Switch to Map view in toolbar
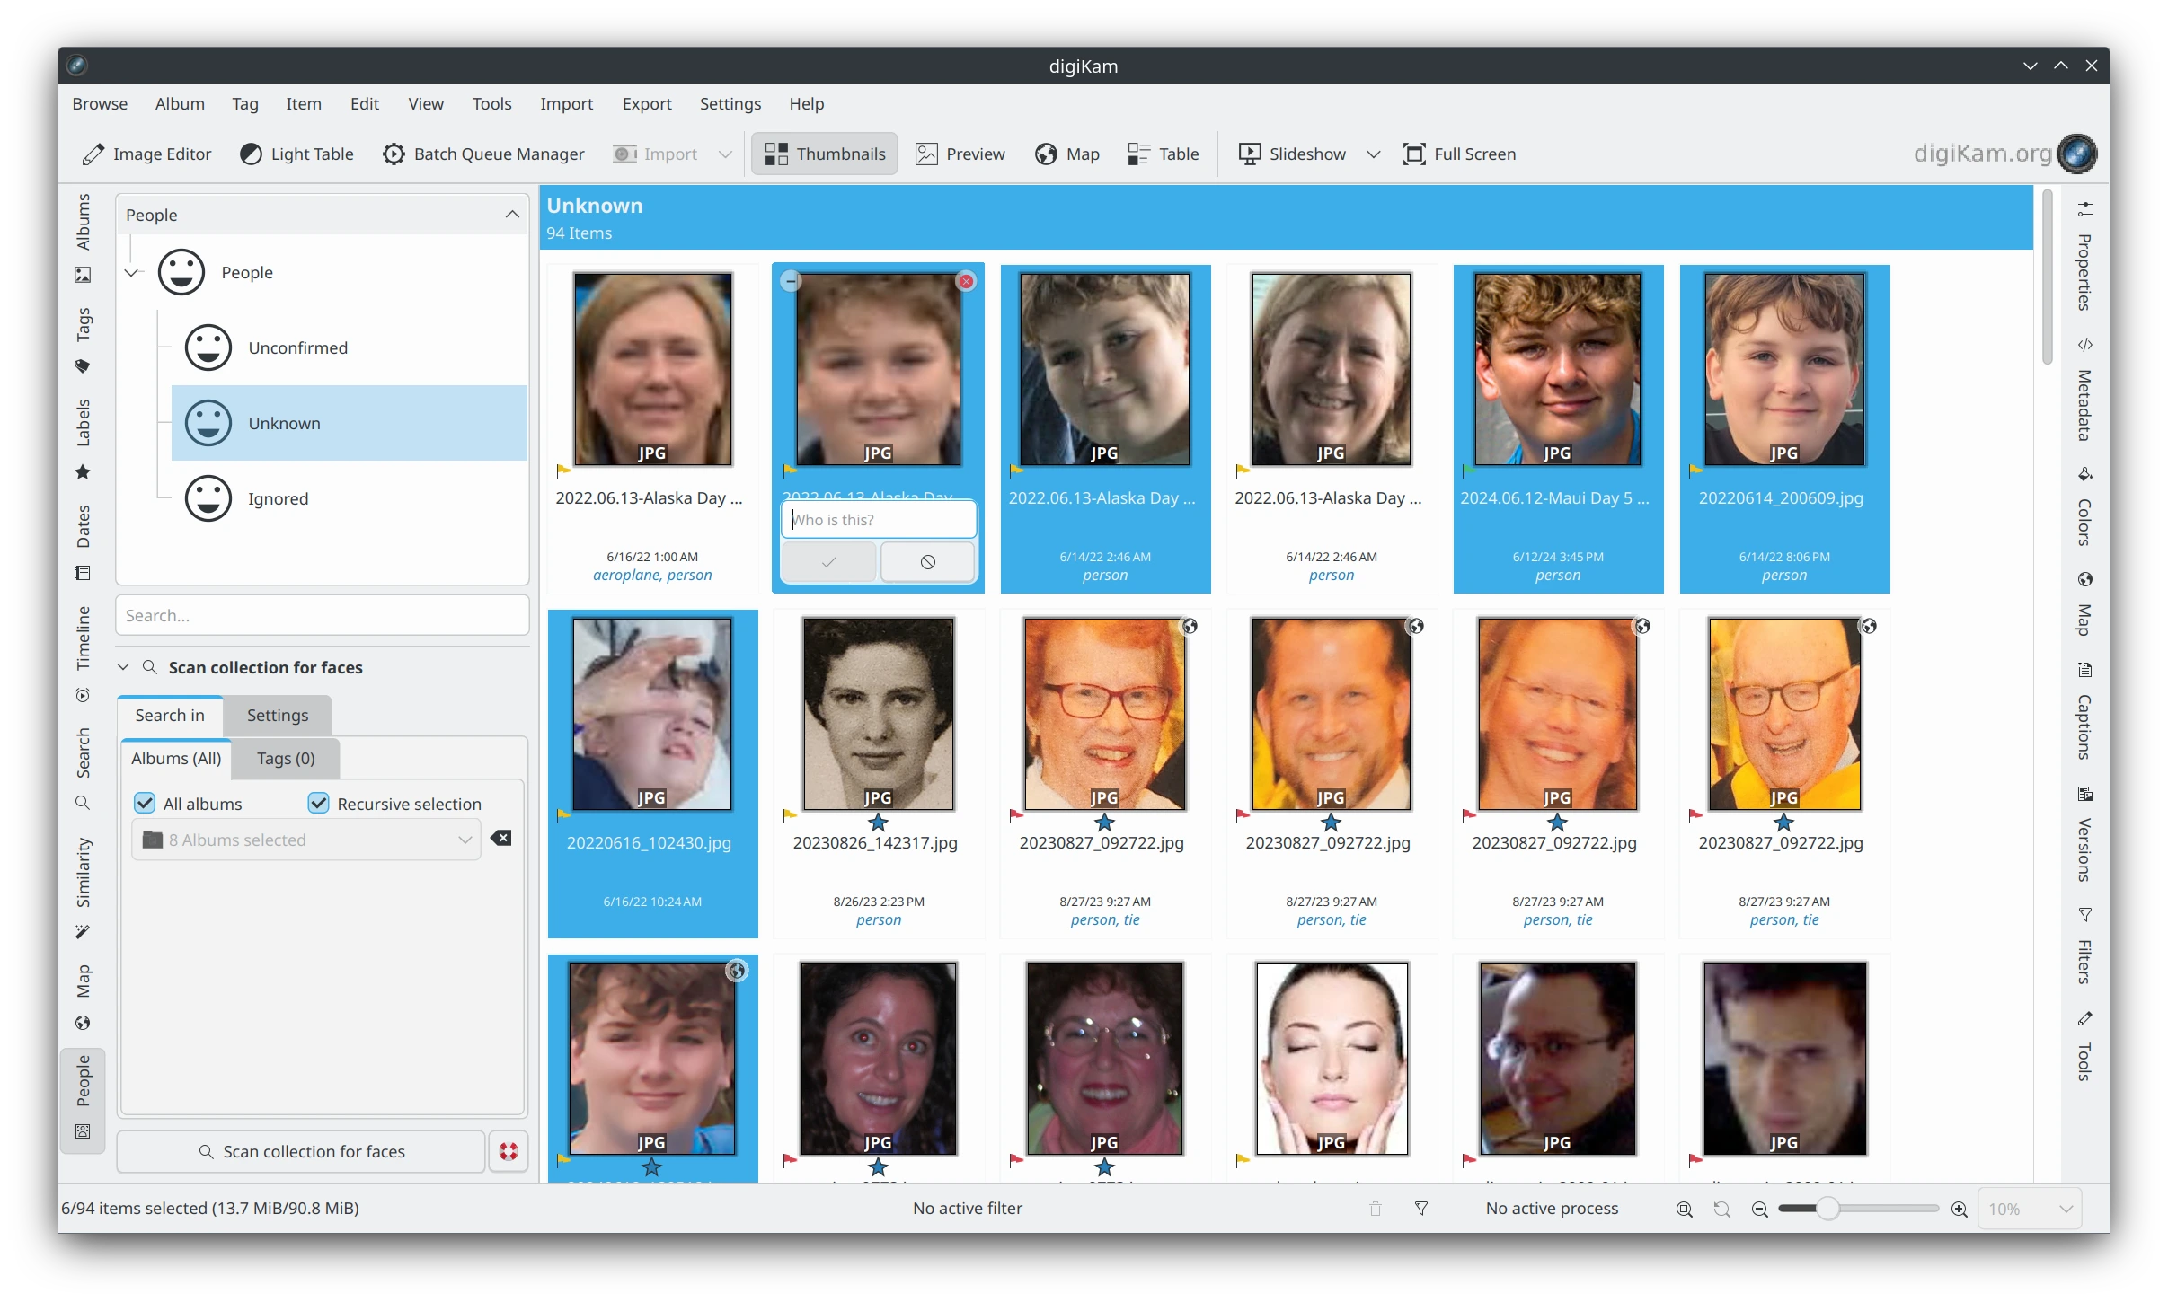The height and width of the screenshot is (1302, 2168). pyautogui.click(x=1066, y=154)
